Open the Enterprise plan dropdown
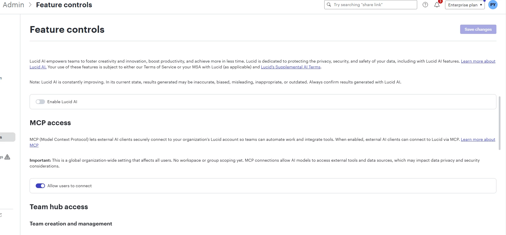The height and width of the screenshot is (235, 506). tap(465, 5)
